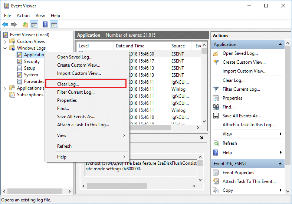This screenshot has width=292, height=204.
Task: Toggle the Show/Hide Action Pane toolbar icon
Action: click(54, 24)
